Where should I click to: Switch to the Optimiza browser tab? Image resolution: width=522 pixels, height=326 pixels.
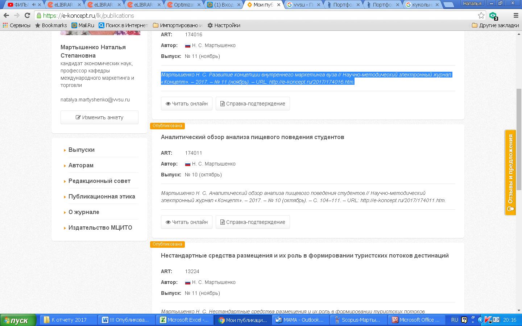[x=184, y=5]
